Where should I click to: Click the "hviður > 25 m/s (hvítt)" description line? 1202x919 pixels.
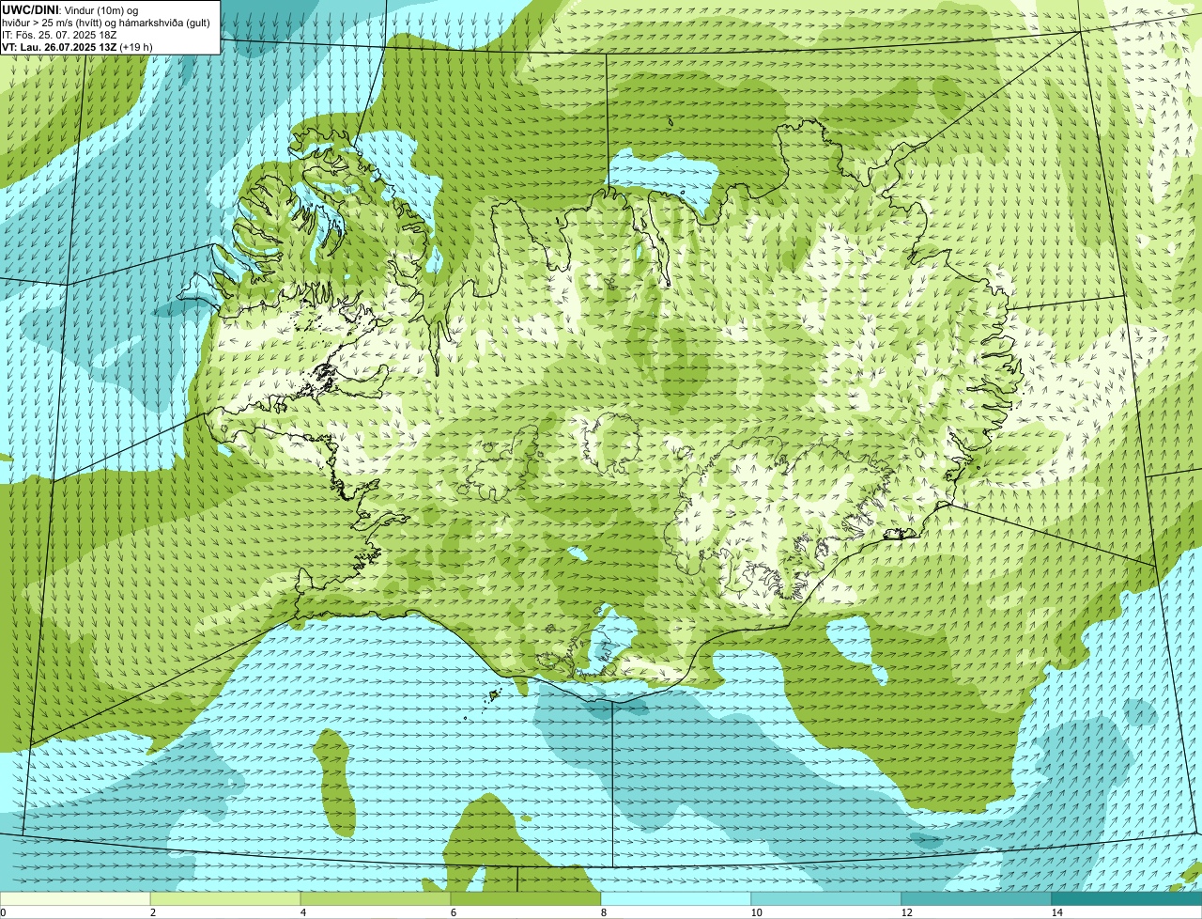[106, 23]
